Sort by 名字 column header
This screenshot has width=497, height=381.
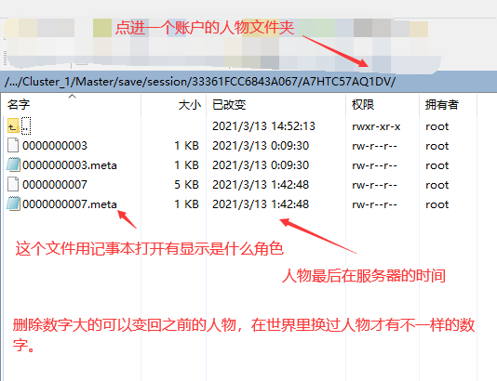[19, 104]
